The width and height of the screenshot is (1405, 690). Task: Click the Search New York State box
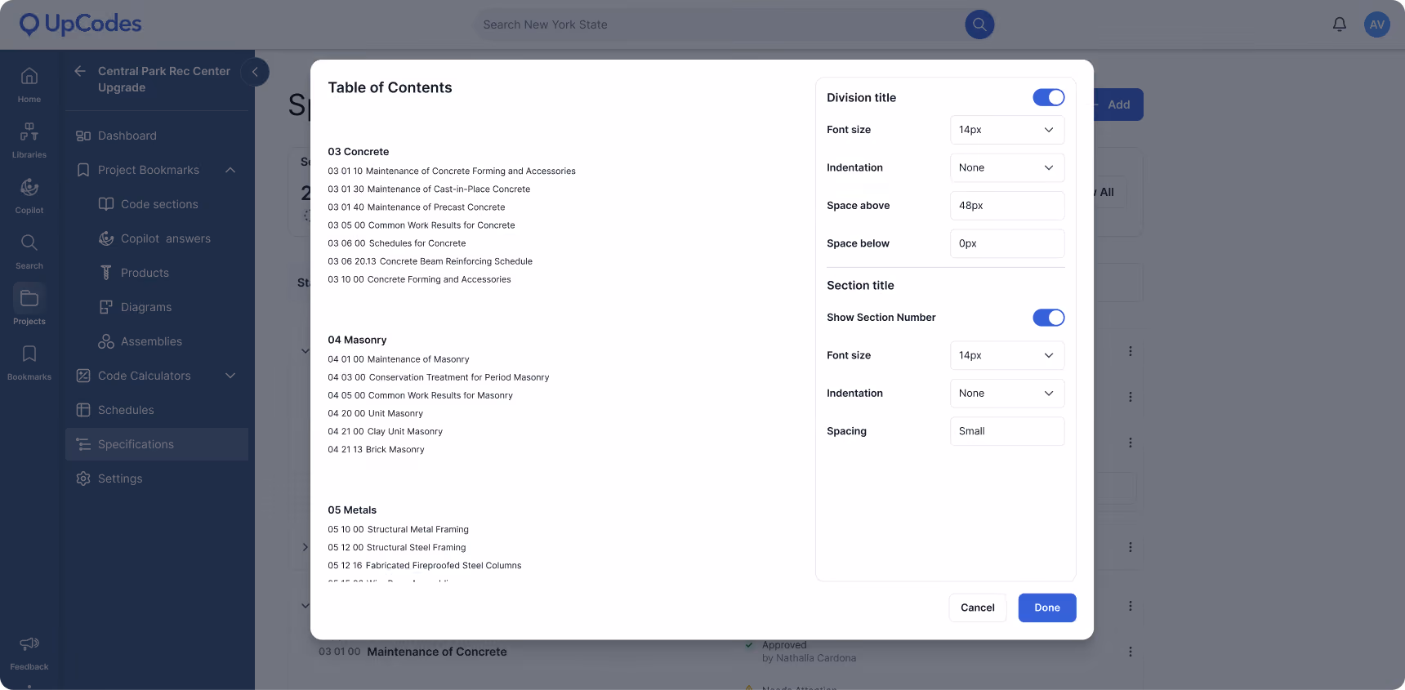point(719,24)
